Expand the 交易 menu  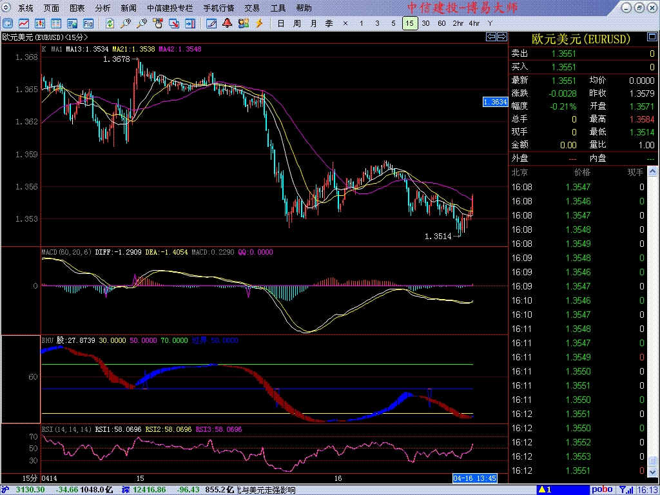(252, 8)
